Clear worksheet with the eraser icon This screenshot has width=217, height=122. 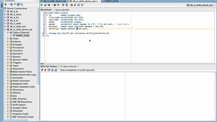[x=75, y=5]
